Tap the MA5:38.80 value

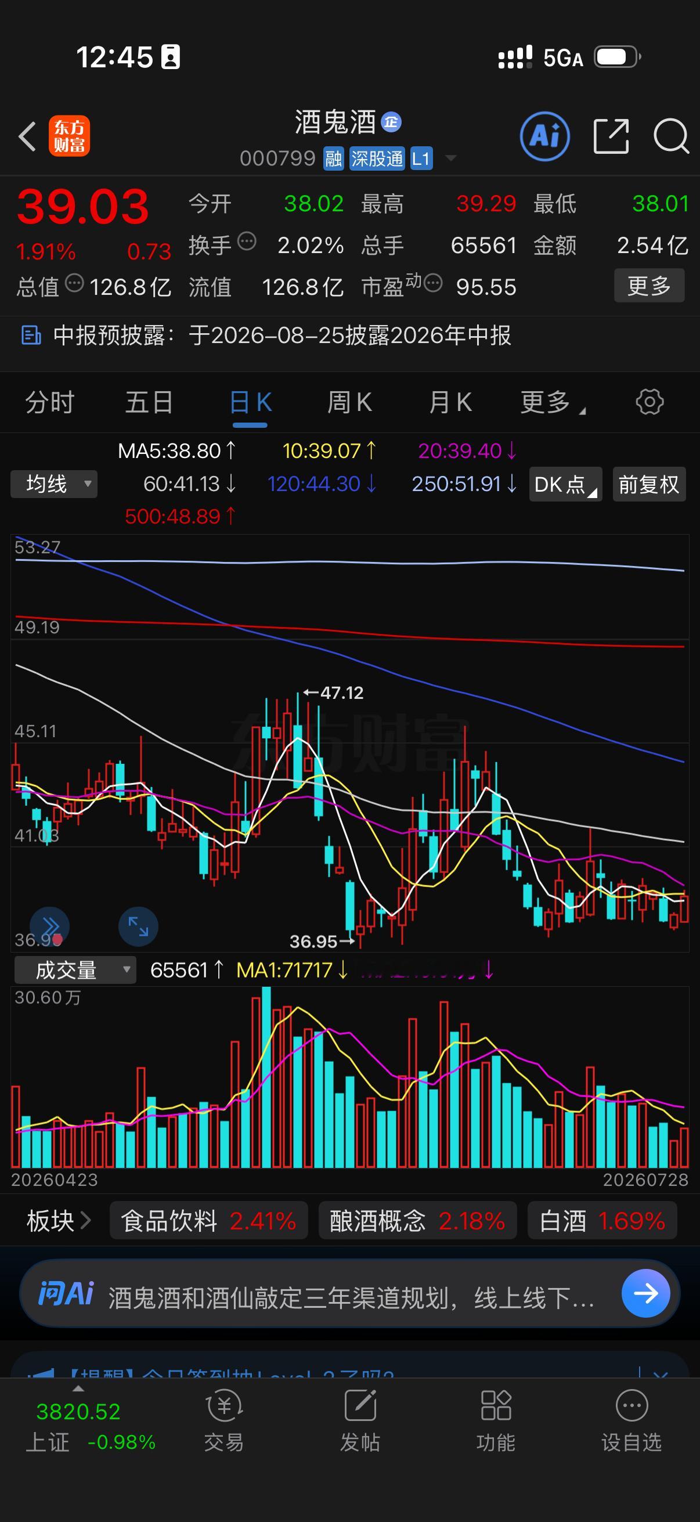click(x=176, y=451)
